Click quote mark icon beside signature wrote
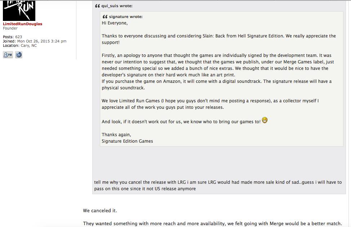The width and height of the screenshot is (351, 227). pos(105,17)
